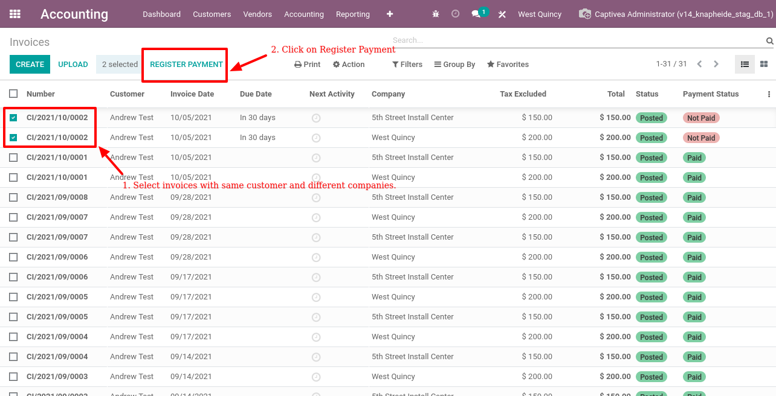Click activity clock for CI/2021/09/0003 West Quincy row
This screenshot has width=776, height=396.
[316, 377]
